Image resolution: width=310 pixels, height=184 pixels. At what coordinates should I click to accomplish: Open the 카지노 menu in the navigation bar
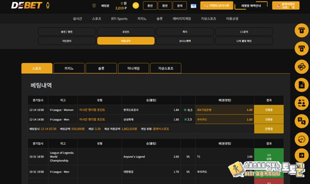(x=142, y=18)
